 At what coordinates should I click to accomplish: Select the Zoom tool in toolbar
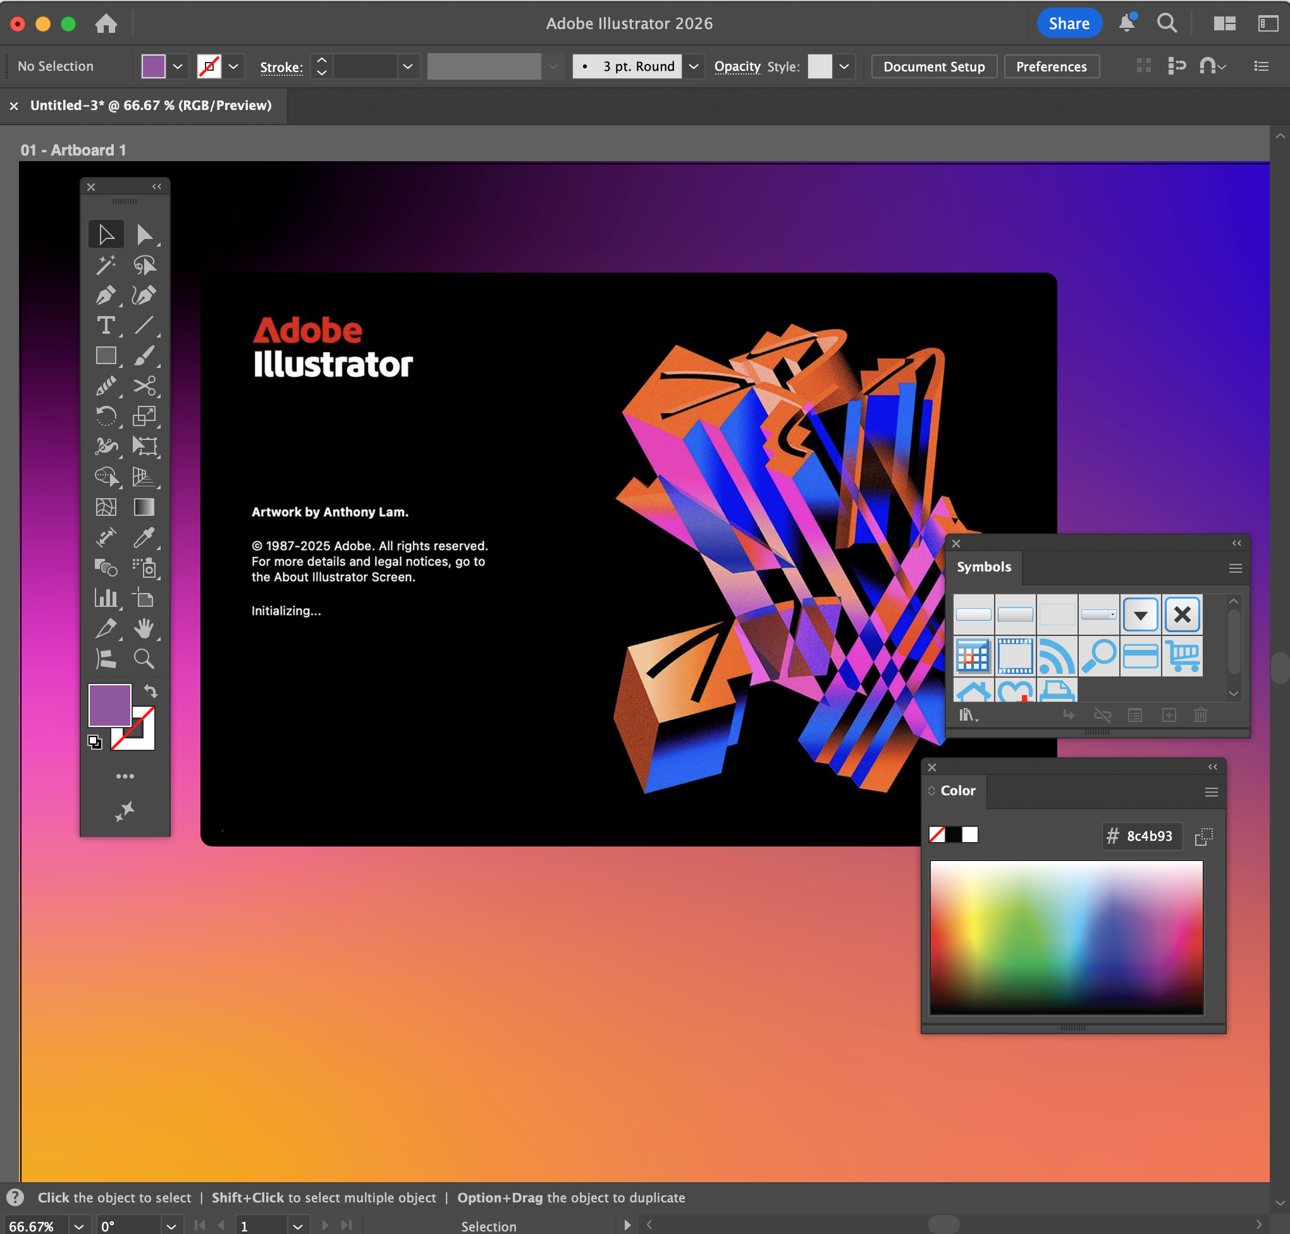tap(144, 659)
